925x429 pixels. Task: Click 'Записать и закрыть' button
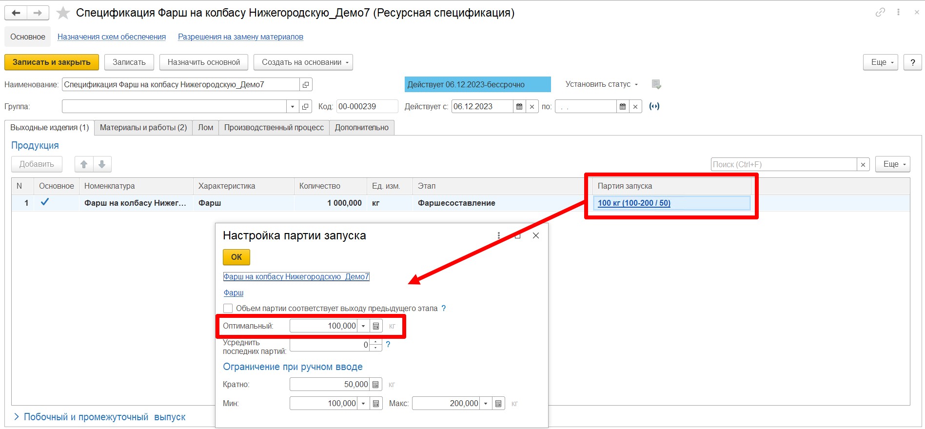coord(52,62)
